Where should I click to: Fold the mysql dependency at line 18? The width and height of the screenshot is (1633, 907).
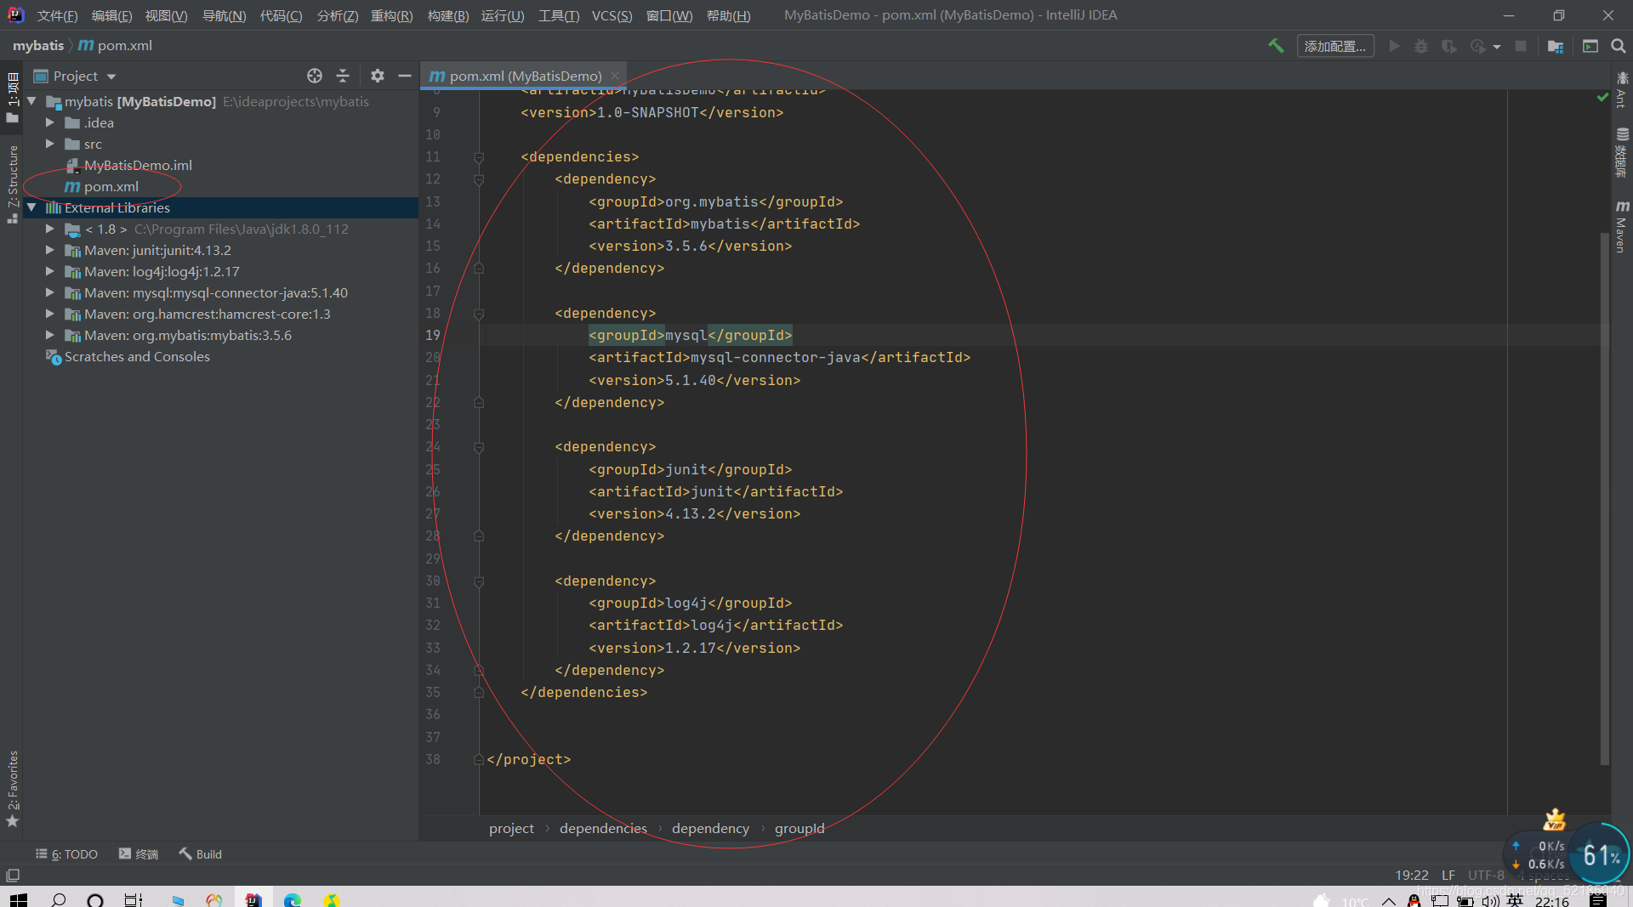click(479, 314)
